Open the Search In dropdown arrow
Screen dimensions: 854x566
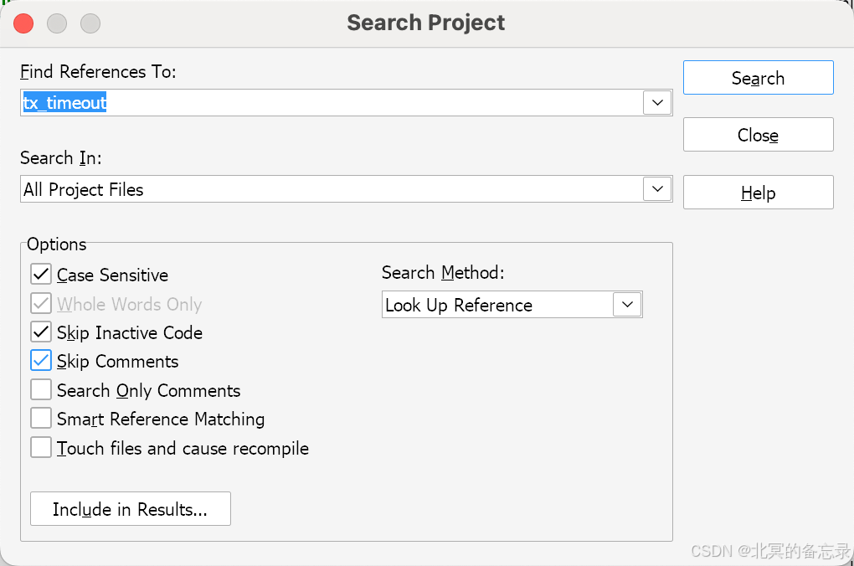click(x=657, y=189)
